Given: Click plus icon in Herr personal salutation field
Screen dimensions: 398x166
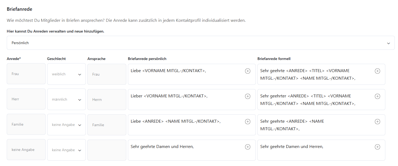Looking at the screenshot, I should coord(247,96).
